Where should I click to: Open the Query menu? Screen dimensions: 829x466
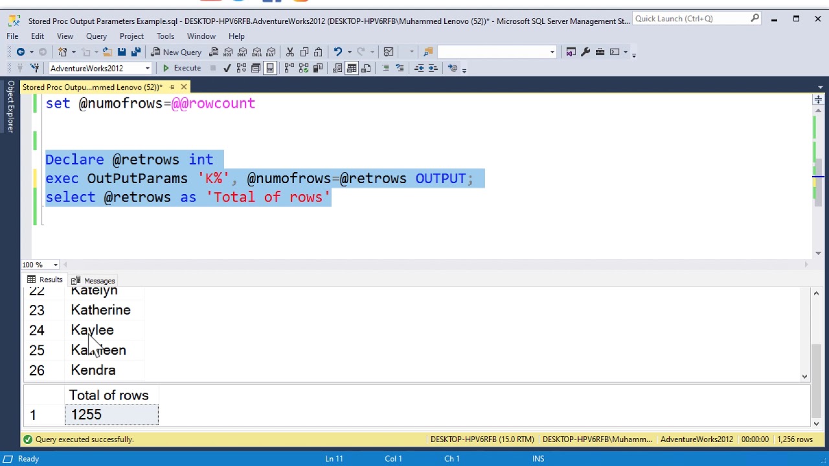point(96,36)
